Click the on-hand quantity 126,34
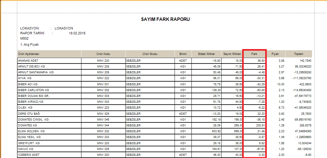The height and width of the screenshot is (158, 327). pyautogui.click(x=216, y=90)
